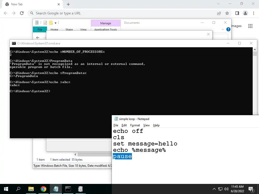
Task: Open Home tab in File Explorer
Action: pyautogui.click(x=54, y=30)
